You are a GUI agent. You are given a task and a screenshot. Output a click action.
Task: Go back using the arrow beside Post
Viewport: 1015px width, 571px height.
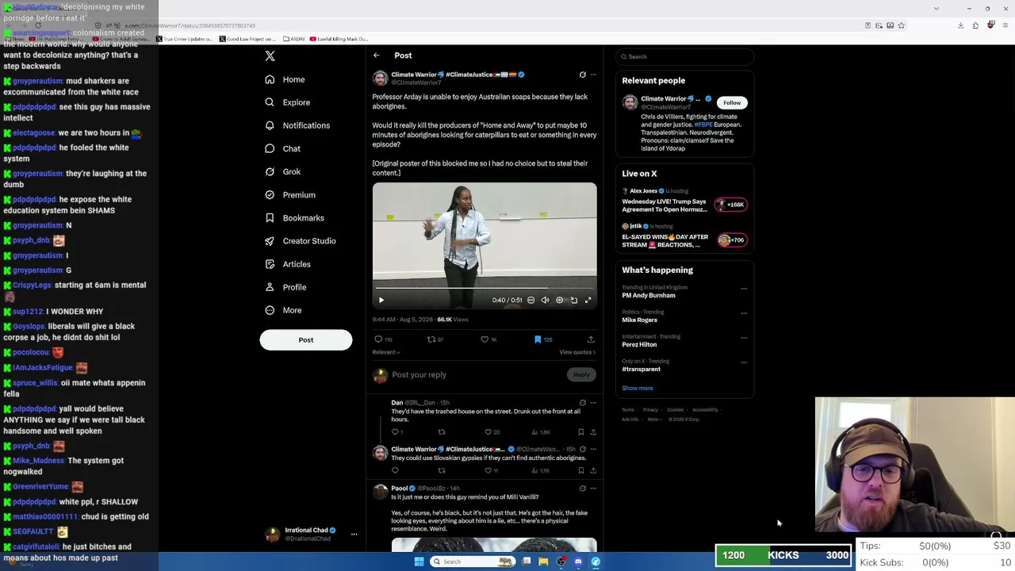[377, 56]
